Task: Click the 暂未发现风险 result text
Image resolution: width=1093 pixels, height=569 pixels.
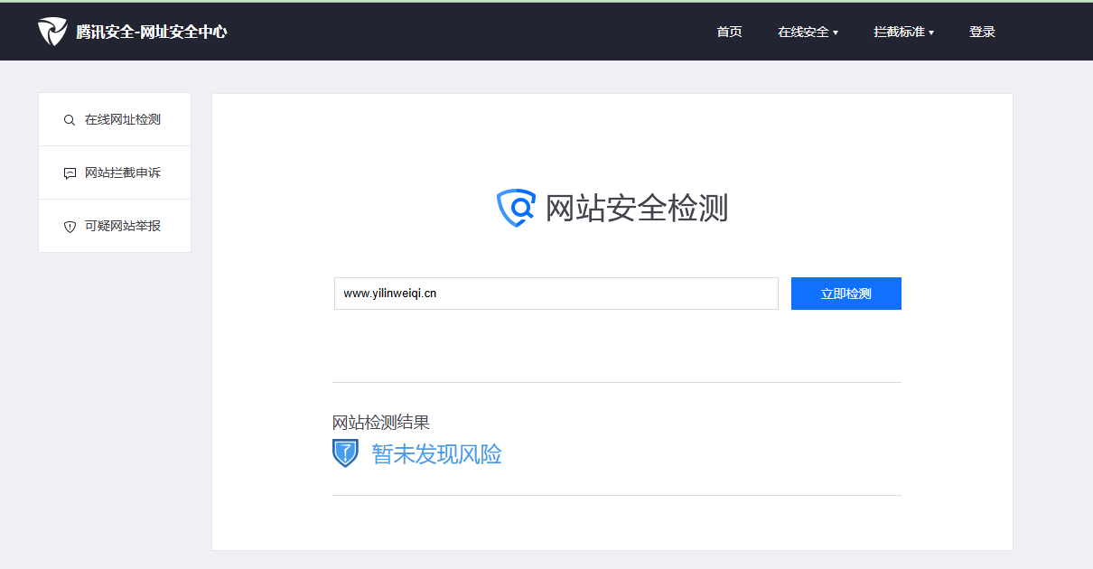Action: 436,453
